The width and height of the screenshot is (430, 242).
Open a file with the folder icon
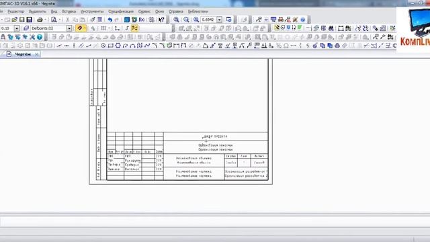coord(14,19)
